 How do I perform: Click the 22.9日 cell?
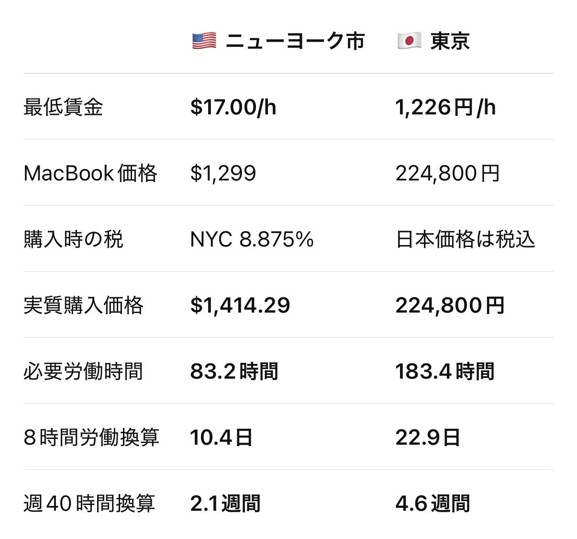pos(428,437)
